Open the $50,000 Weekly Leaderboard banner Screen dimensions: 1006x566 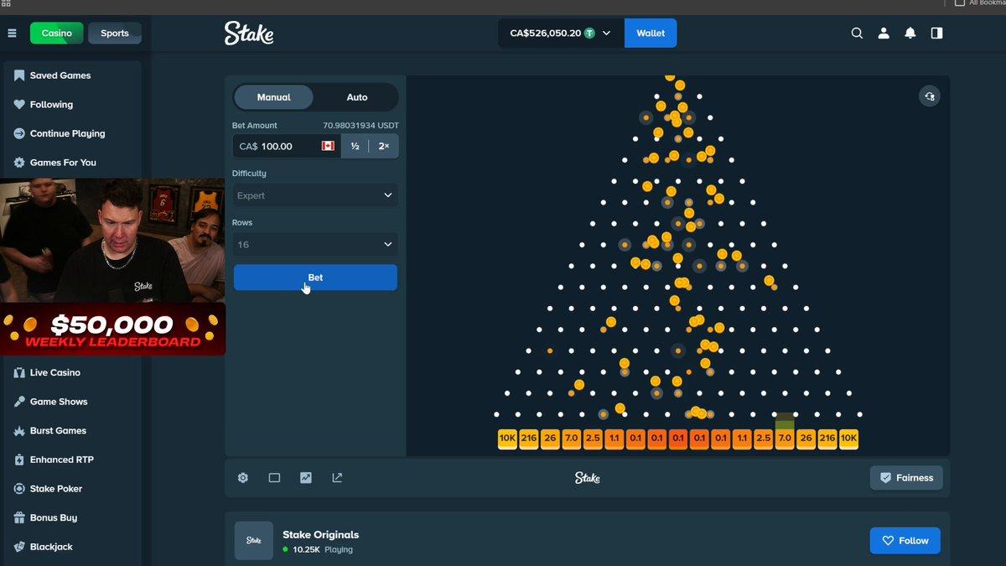pos(112,330)
